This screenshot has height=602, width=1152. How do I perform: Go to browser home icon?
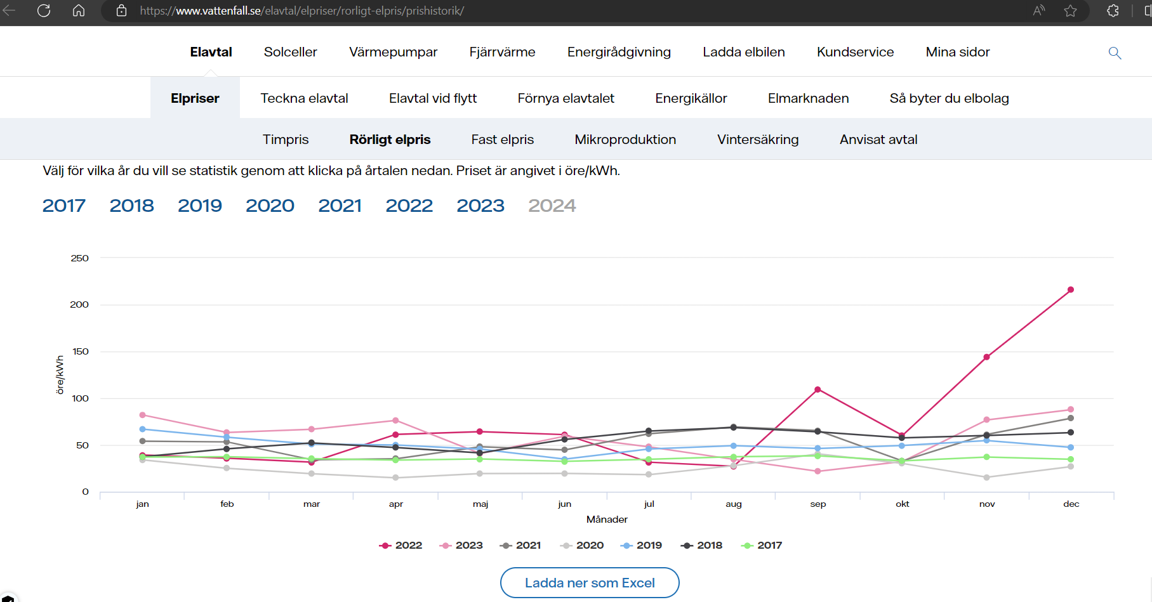point(79,10)
